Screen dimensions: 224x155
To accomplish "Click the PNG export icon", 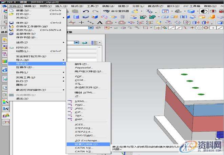I will point(70,105).
